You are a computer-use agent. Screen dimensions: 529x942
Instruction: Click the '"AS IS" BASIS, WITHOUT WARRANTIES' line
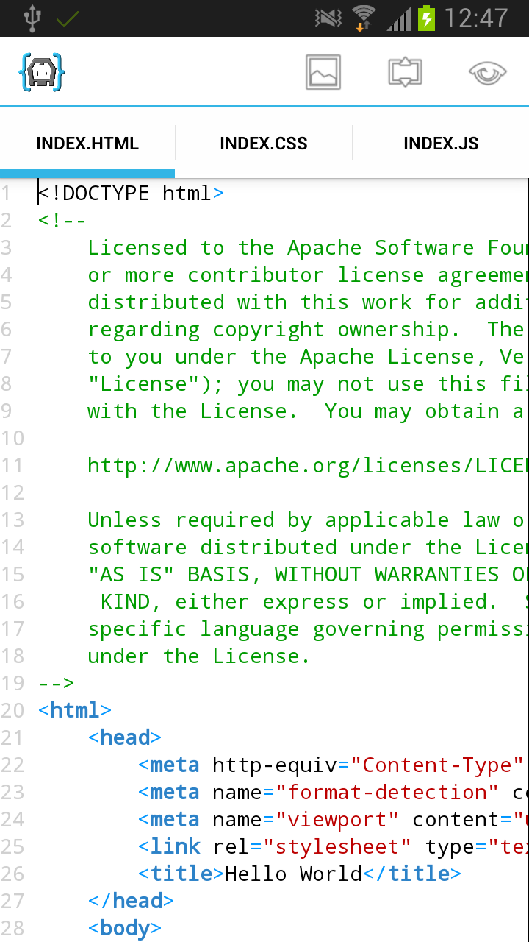(308, 575)
